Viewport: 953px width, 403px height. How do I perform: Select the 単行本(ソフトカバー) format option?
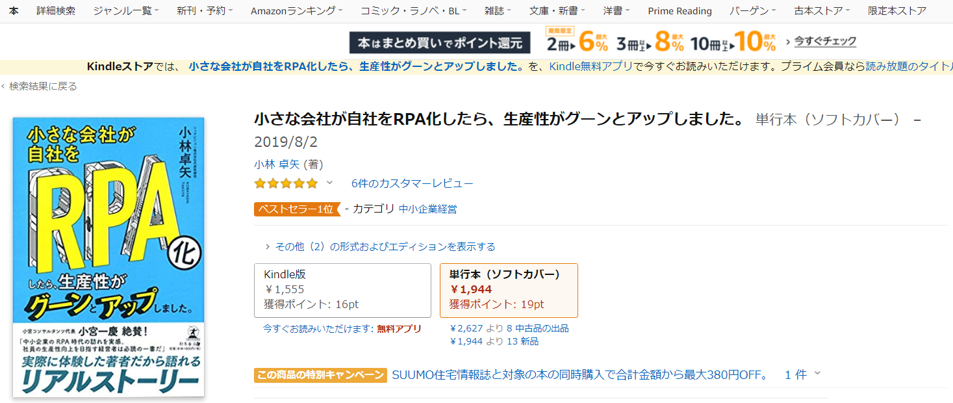click(x=508, y=290)
